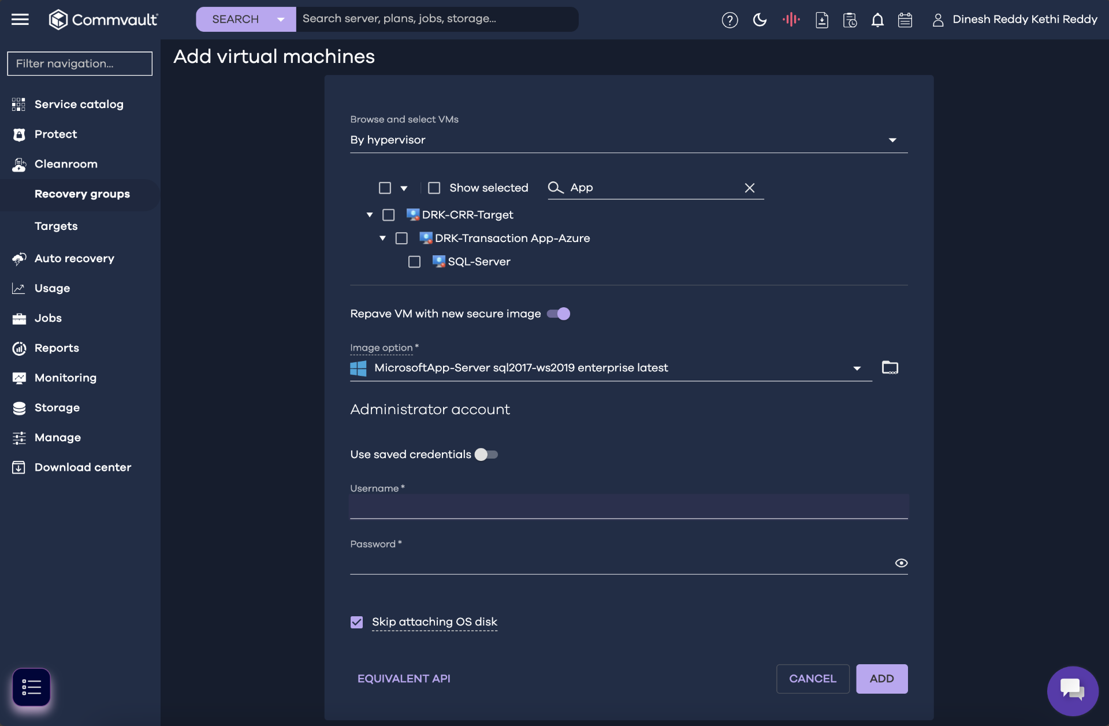Clear the App search with X
This screenshot has width=1109, height=726.
[749, 188]
